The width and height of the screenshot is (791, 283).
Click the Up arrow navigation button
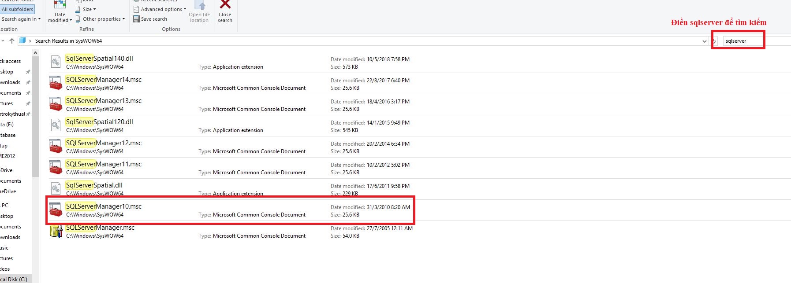(x=12, y=40)
